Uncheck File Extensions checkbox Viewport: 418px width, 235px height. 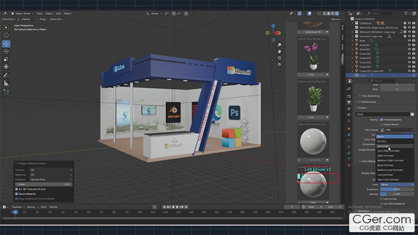pyautogui.click(x=381, y=120)
